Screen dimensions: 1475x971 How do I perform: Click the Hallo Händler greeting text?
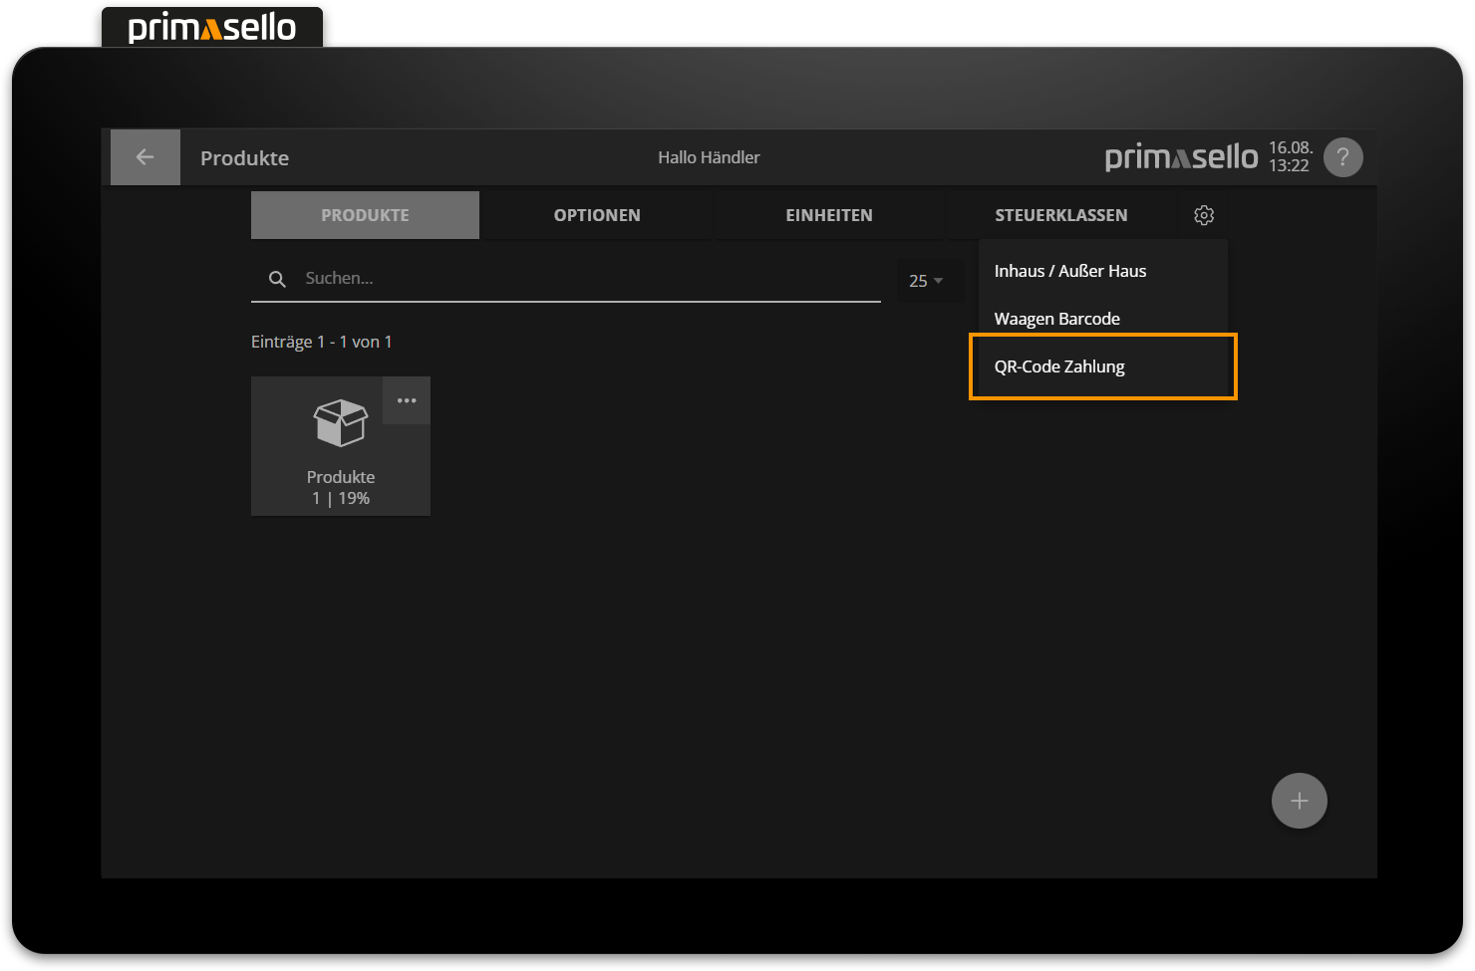709,157
